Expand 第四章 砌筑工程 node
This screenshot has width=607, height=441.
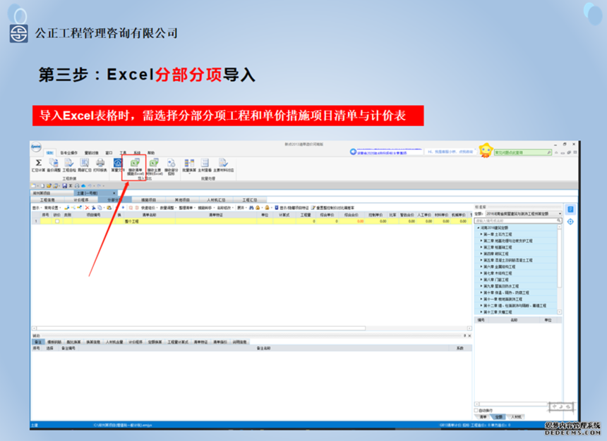481,254
